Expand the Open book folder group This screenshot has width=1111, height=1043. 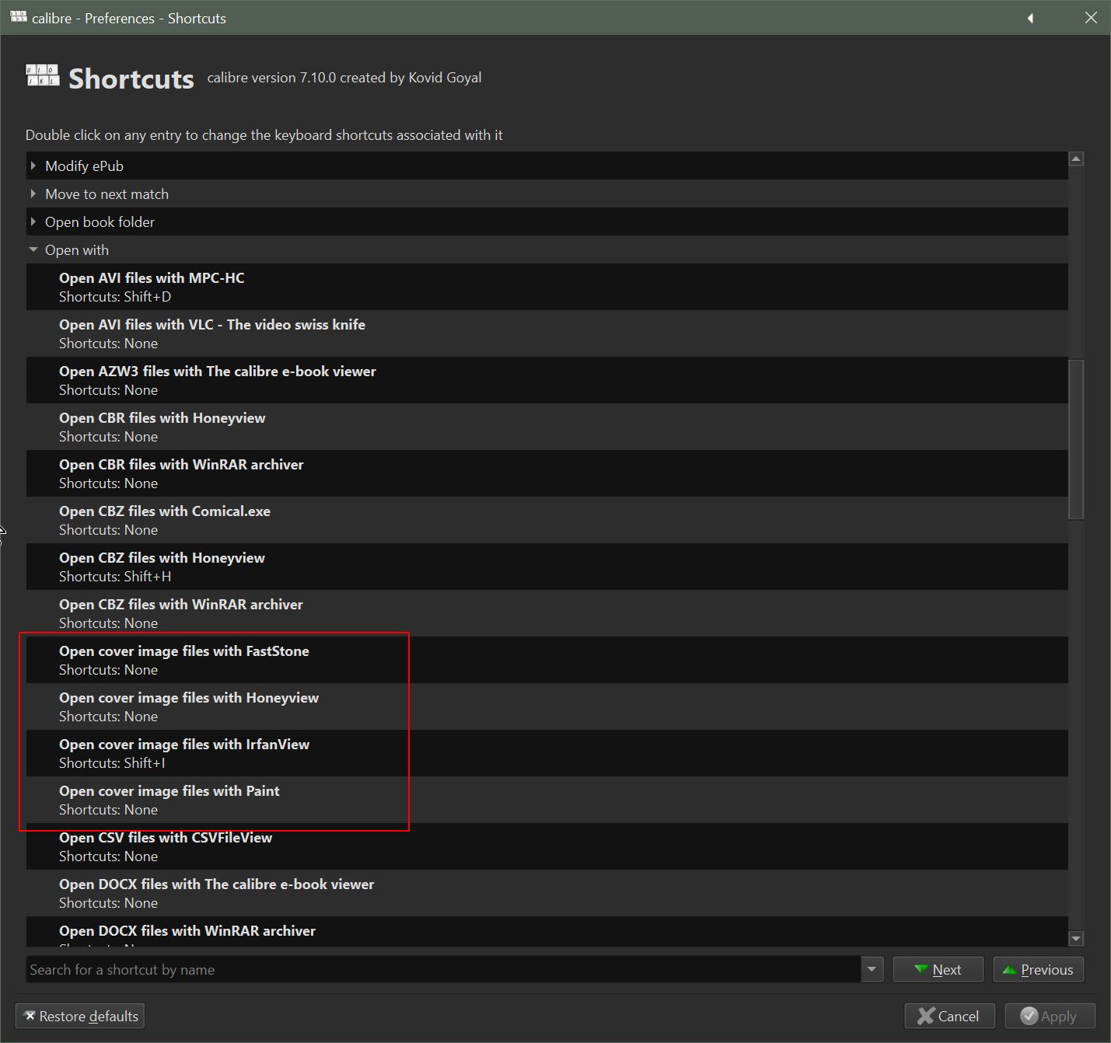33,222
